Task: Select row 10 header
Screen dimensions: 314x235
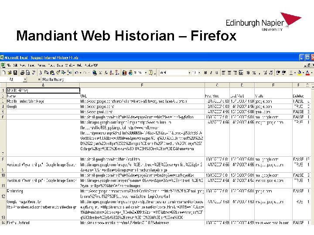Action: pyautogui.click(x=3, y=175)
